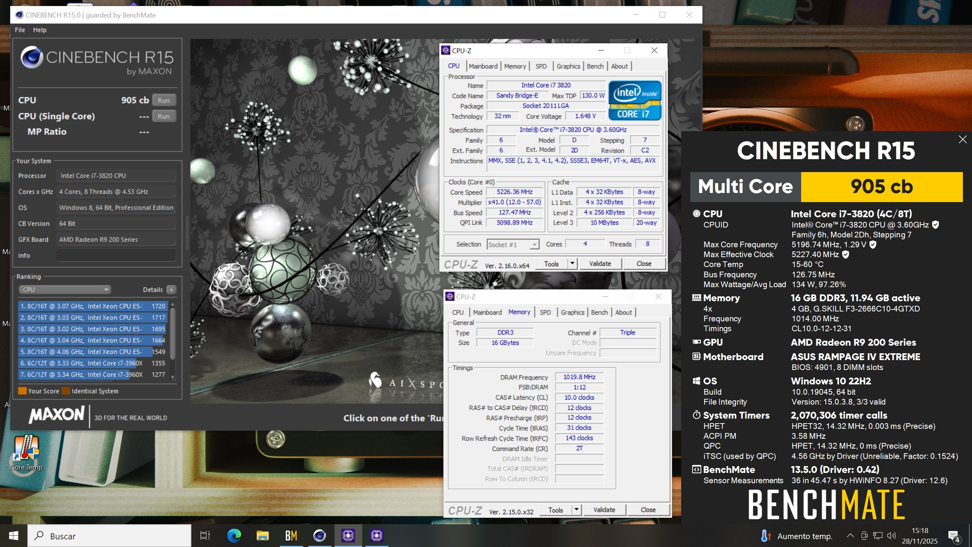Open the File menu in Cinebench
The width and height of the screenshot is (972, 547).
pos(20,30)
